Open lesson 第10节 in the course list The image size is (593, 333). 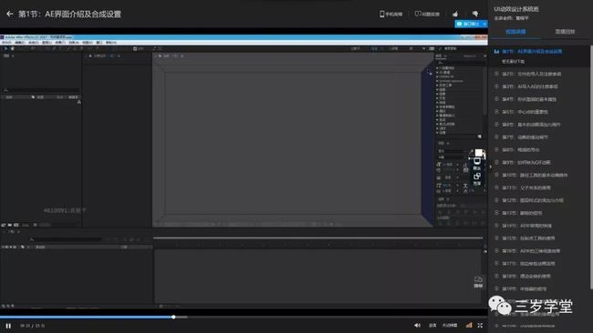(535, 175)
